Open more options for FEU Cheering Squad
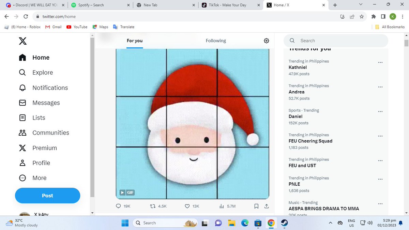The height and width of the screenshot is (230, 409). [x=380, y=136]
